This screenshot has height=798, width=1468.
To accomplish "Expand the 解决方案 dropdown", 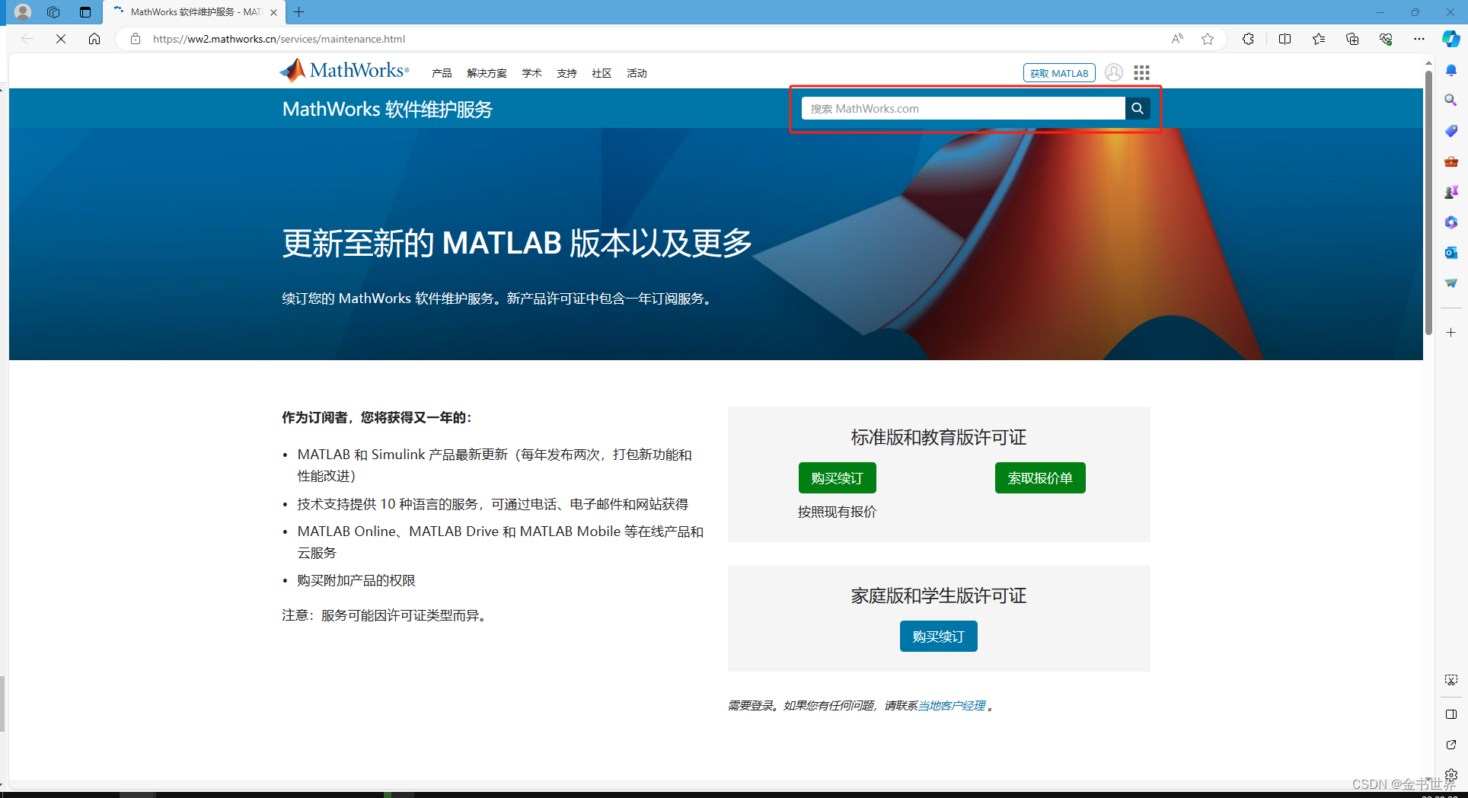I will (x=487, y=72).
